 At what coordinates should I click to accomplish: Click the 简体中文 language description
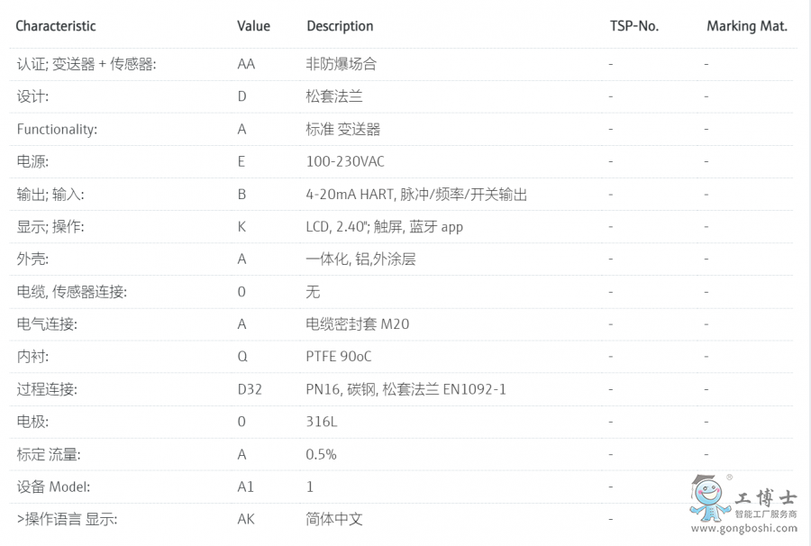tap(334, 519)
